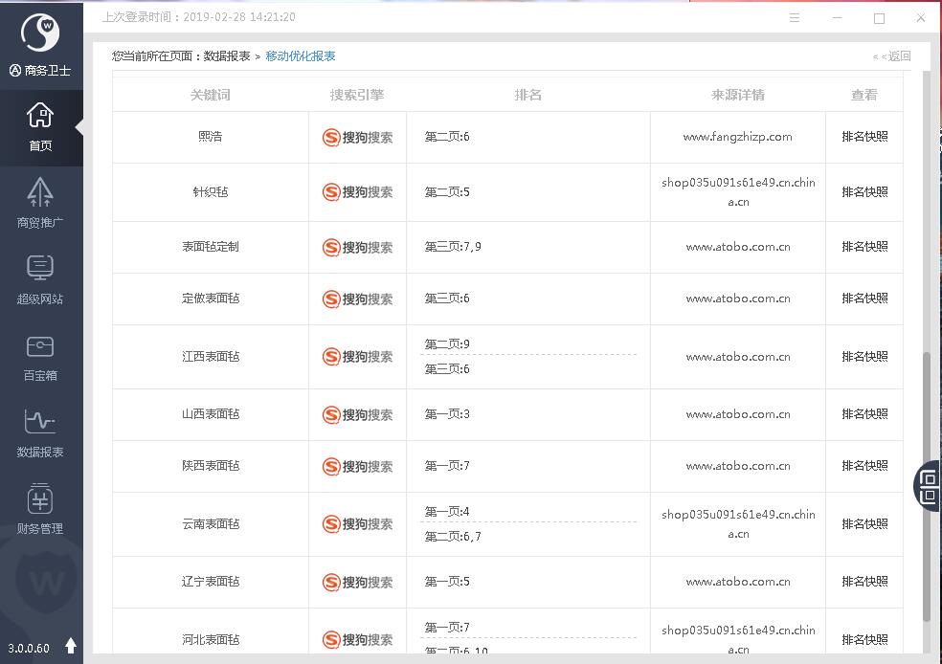The image size is (942, 664).
Task: Click the 移动优化报表 breadcrumb link
Action: [301, 56]
